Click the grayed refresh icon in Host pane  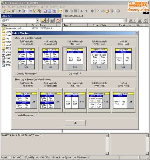click(146, 20)
